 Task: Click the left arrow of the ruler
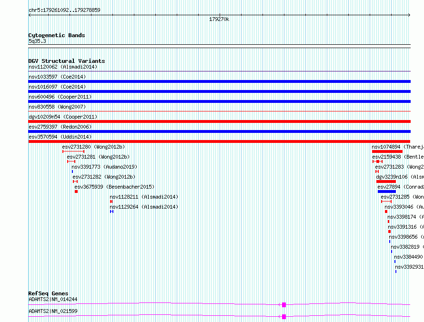coord(30,15)
